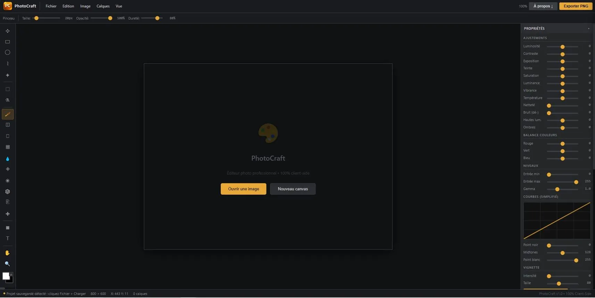Select the Brush tool
Image resolution: width=595 pixels, height=298 pixels.
tap(8, 114)
